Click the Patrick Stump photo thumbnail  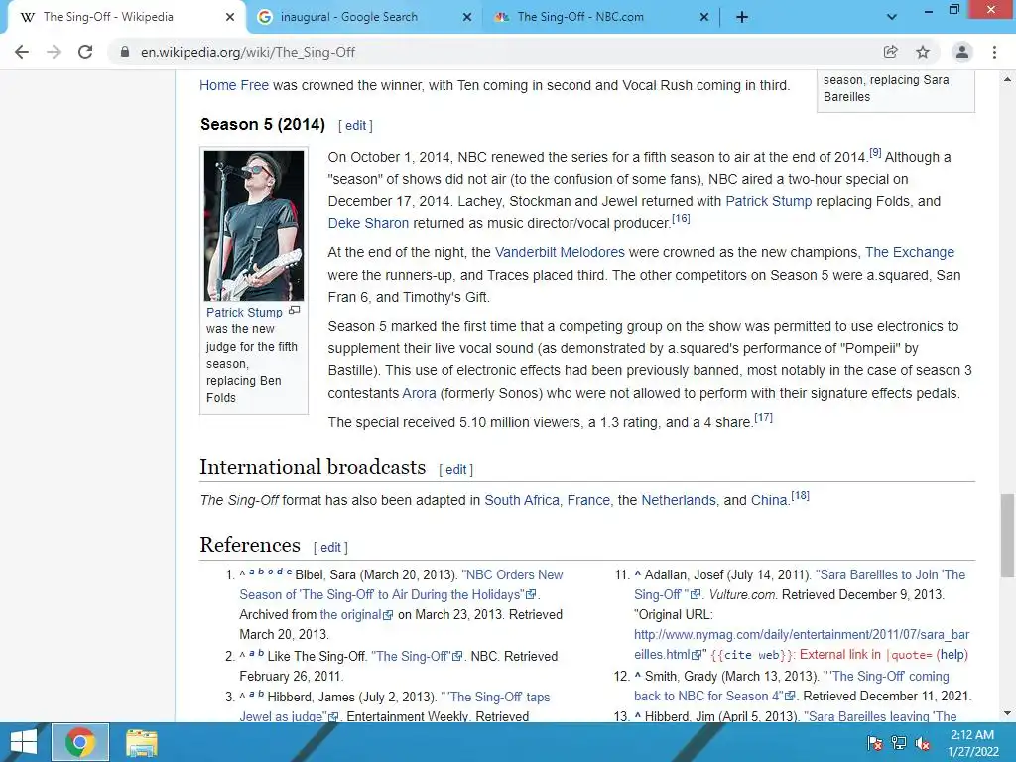(x=254, y=225)
